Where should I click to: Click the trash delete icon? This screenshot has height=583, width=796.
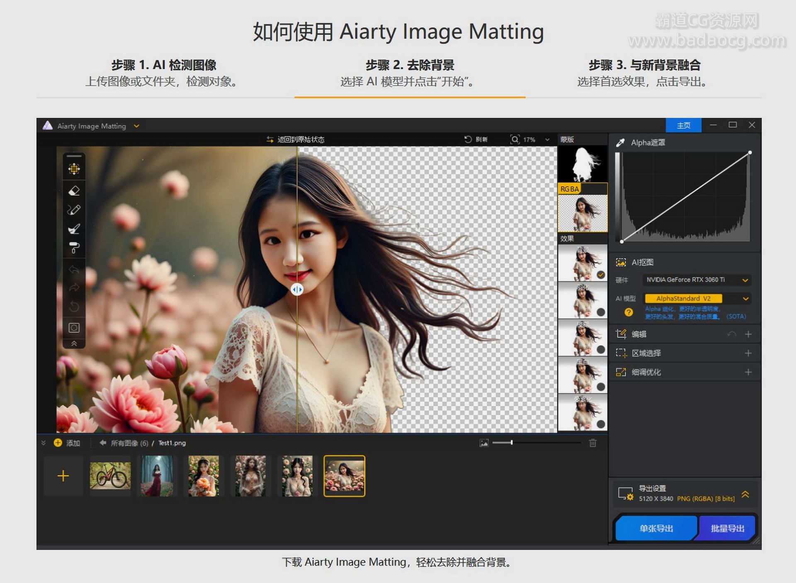point(593,443)
